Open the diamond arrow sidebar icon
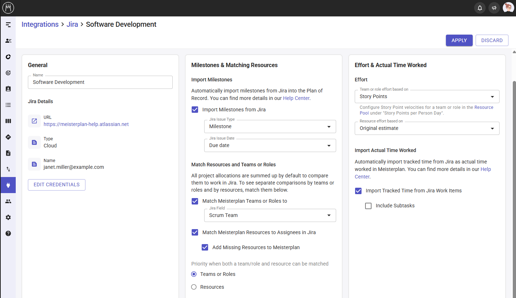The width and height of the screenshot is (516, 298). 8,137
